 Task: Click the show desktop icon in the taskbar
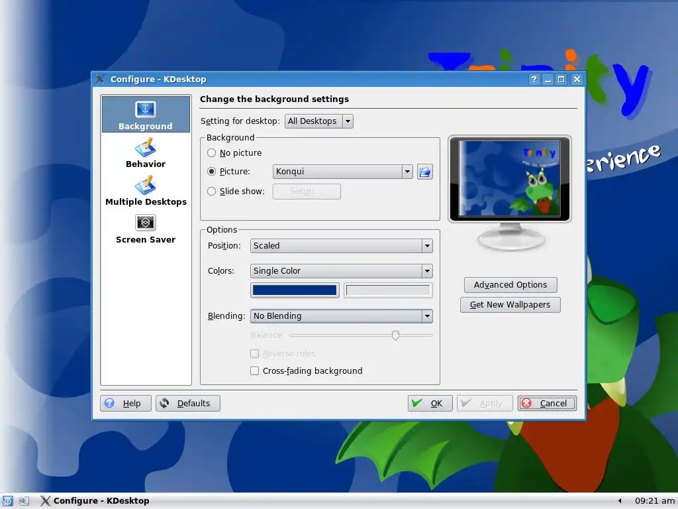24,501
